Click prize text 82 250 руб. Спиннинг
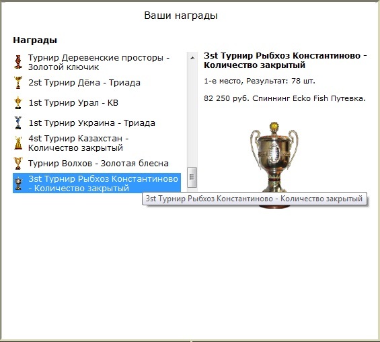 click(284, 98)
